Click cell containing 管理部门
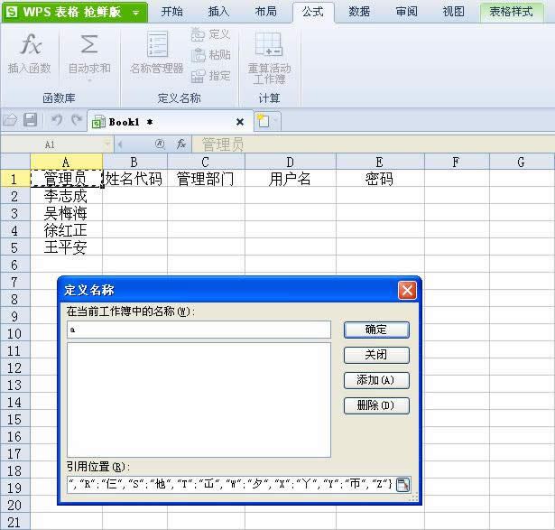Viewport: 555px width, 530px height. click(x=206, y=179)
